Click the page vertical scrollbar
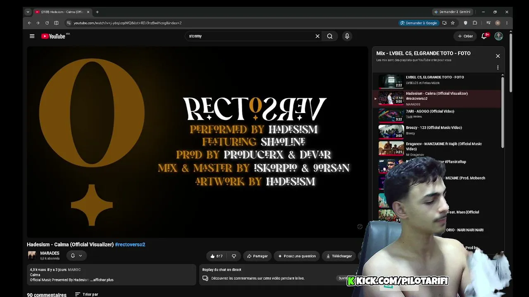This screenshot has width=529, height=297. [511, 62]
